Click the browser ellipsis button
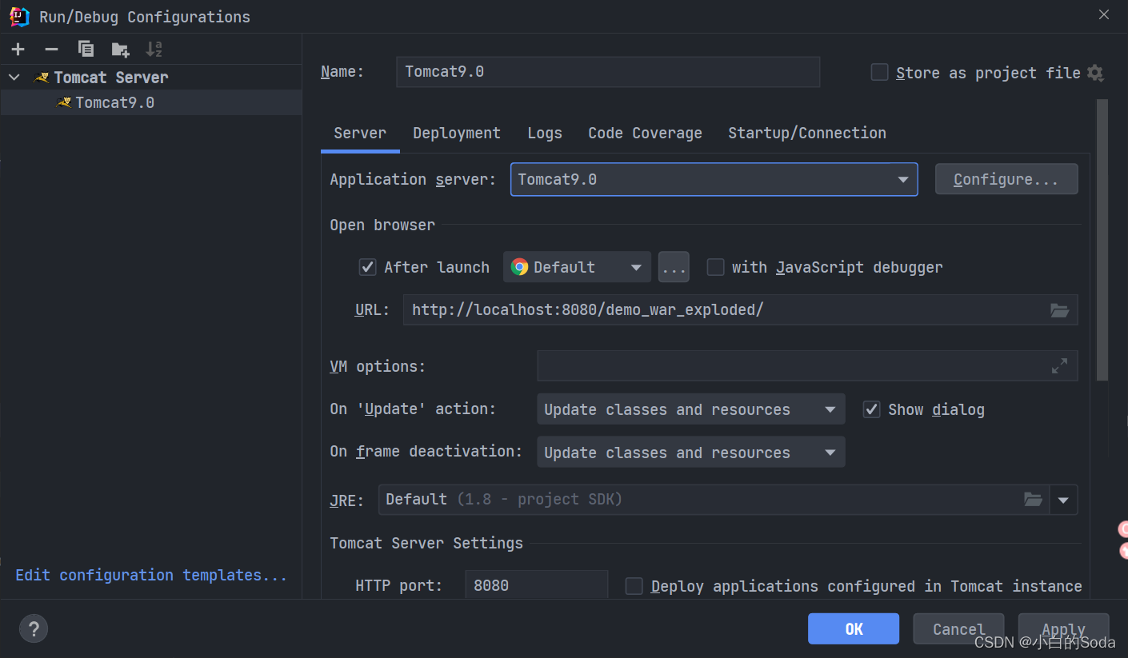Screen dimensions: 1128x658 click(x=674, y=267)
